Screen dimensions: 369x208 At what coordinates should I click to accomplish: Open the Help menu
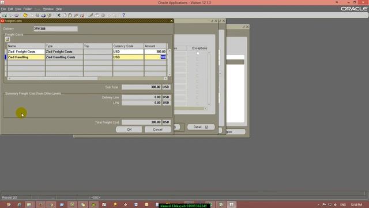pyautogui.click(x=59, y=9)
